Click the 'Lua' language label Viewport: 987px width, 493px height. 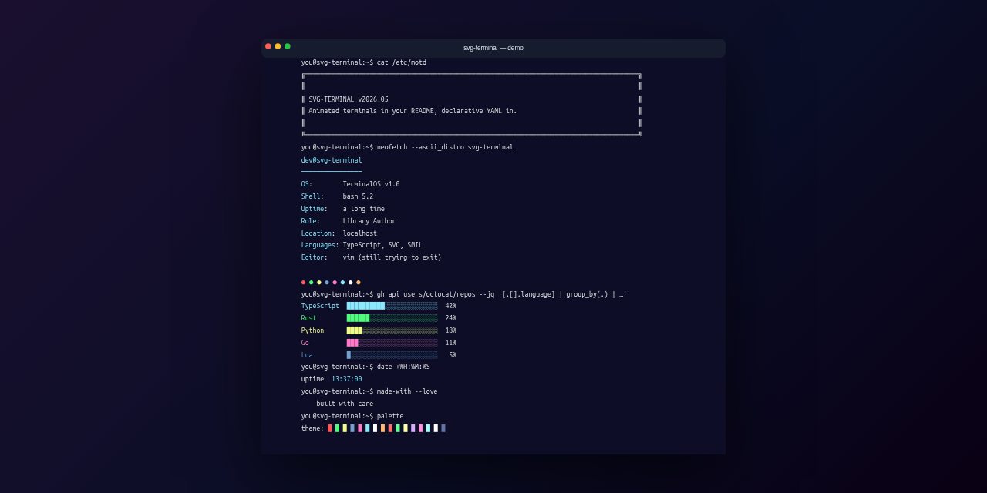[307, 355]
